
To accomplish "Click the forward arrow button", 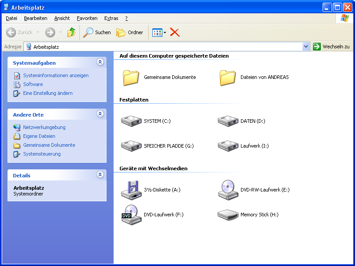I will click(x=50, y=32).
